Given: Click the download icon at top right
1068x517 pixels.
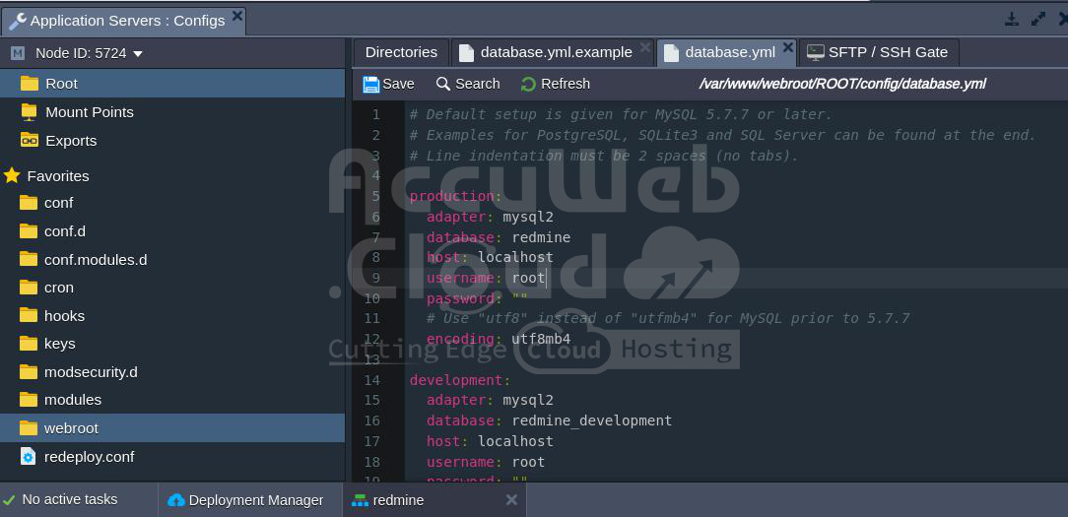Looking at the screenshot, I should tap(1011, 19).
